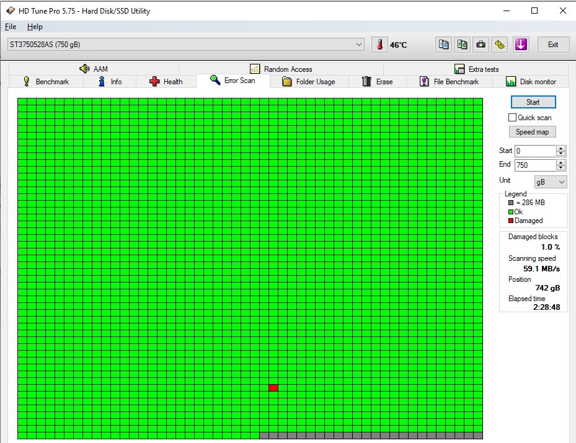Enable the Quick scan checkbox
This screenshot has width=576, height=443.
(x=513, y=118)
